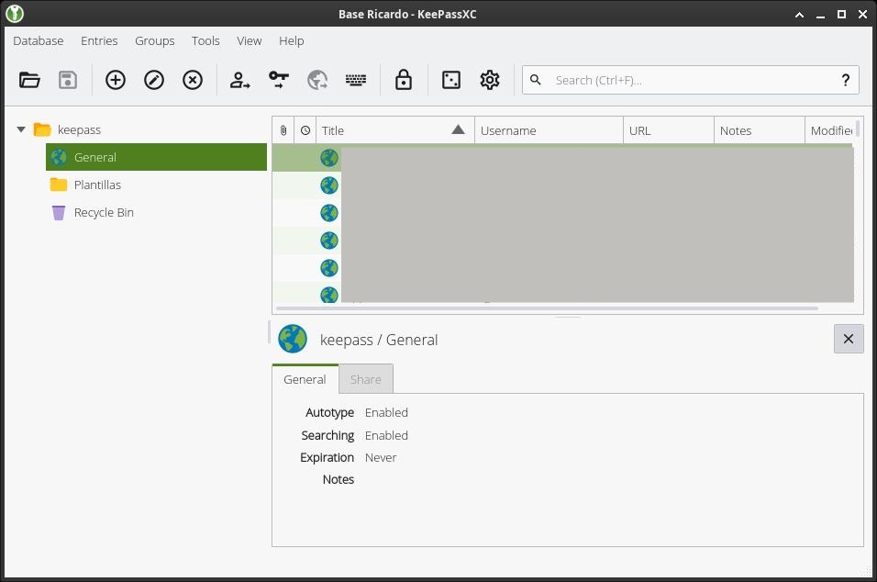This screenshot has width=877, height=582.
Task: Click the keepass / General heading
Action: (379, 340)
